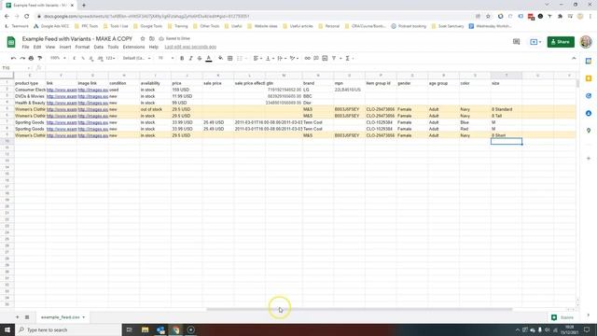Click the Redo icon in toolbar

pos(22,58)
